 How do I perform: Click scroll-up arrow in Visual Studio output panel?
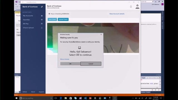pyautogui.click(x=160, y=81)
